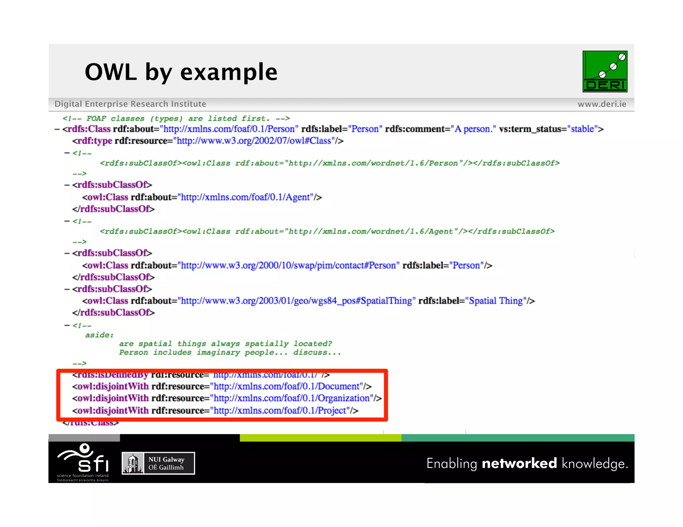Click the closing </rdfs:subClassOf> after foaf Agent
Image resolution: width=683 pixels, height=527 pixels.
point(113,209)
